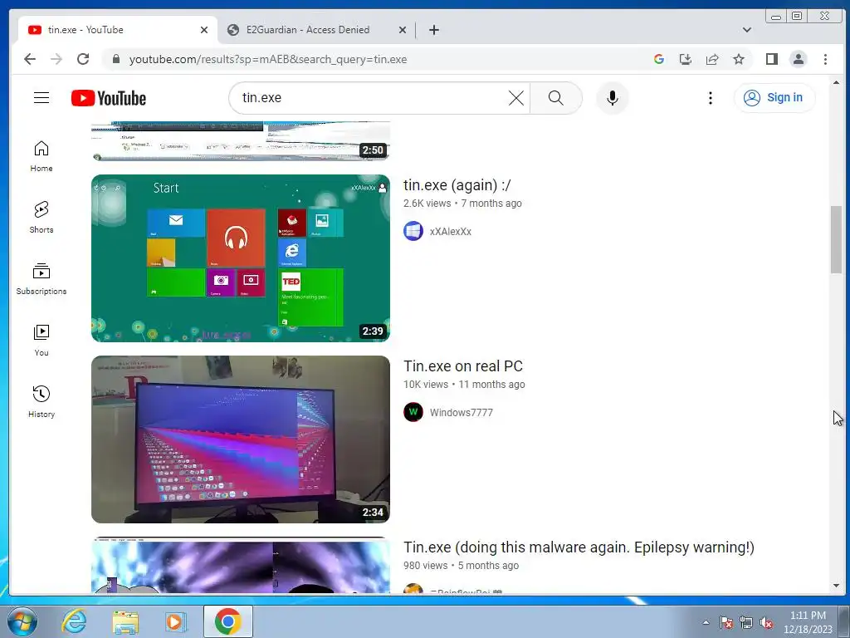Open the Windows Start menu
This screenshot has height=638, width=850.
click(x=22, y=621)
